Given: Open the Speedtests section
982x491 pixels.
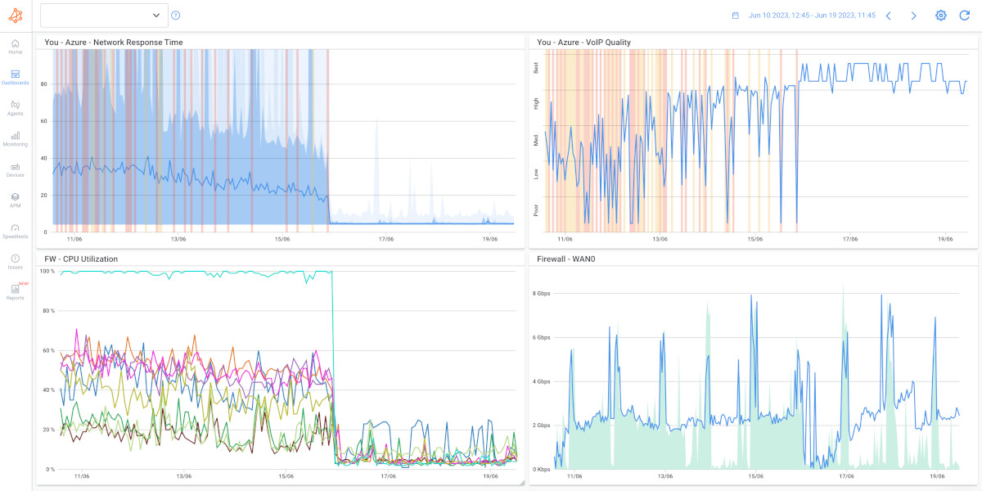Looking at the screenshot, I should tap(15, 231).
